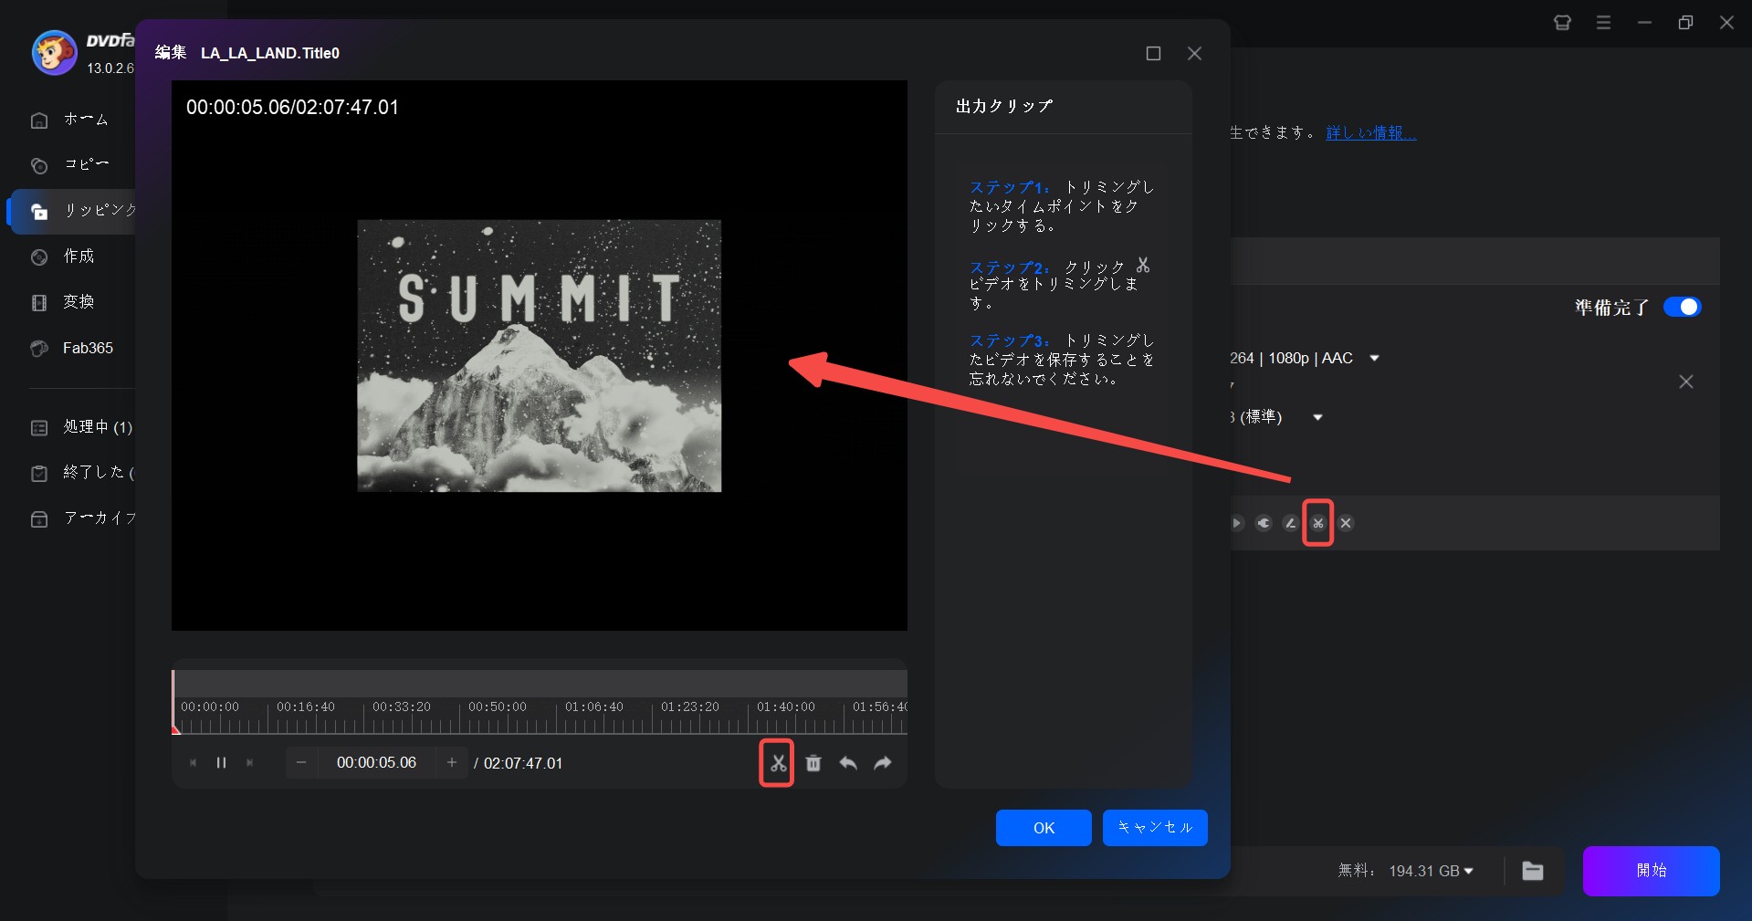Restore down the DVDFab main window
Image resolution: width=1752 pixels, height=921 pixels.
click(1685, 23)
